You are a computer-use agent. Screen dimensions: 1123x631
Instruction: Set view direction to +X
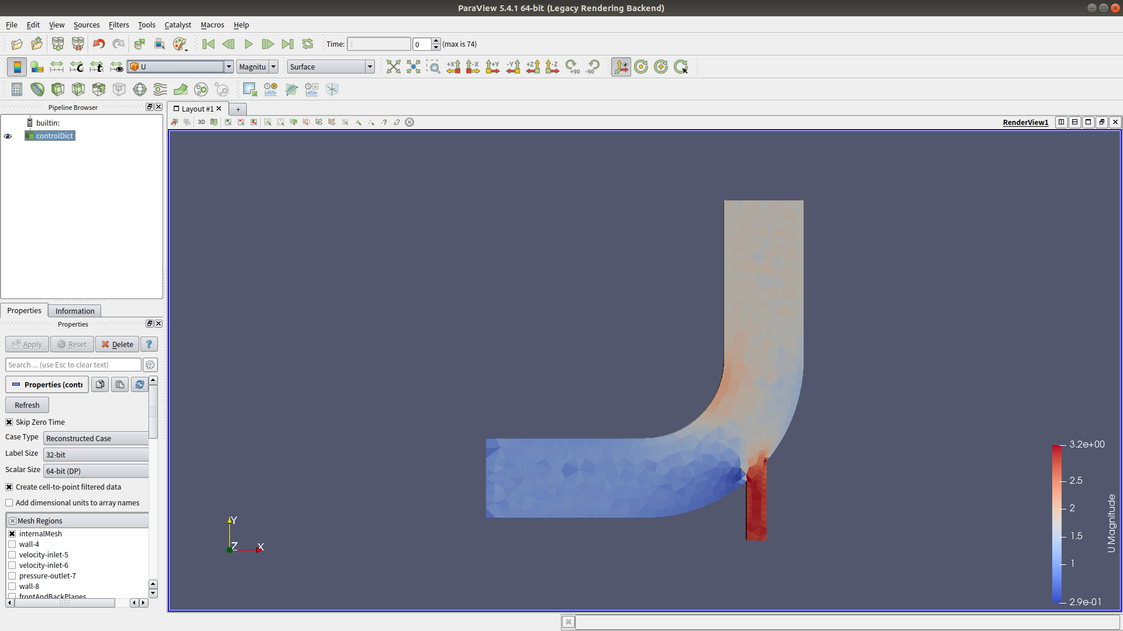[x=453, y=67]
